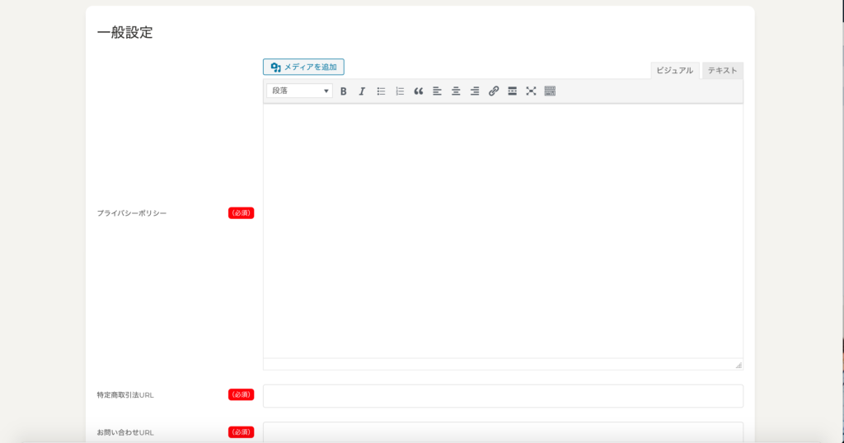
Task: Toggle bold formatting in editor toolbar
Action: pos(343,91)
